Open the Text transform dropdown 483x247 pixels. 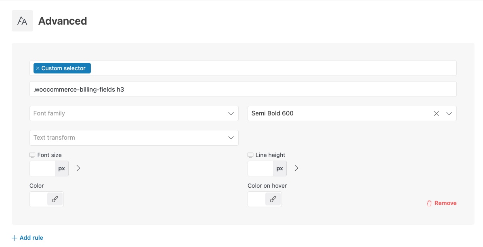(134, 138)
